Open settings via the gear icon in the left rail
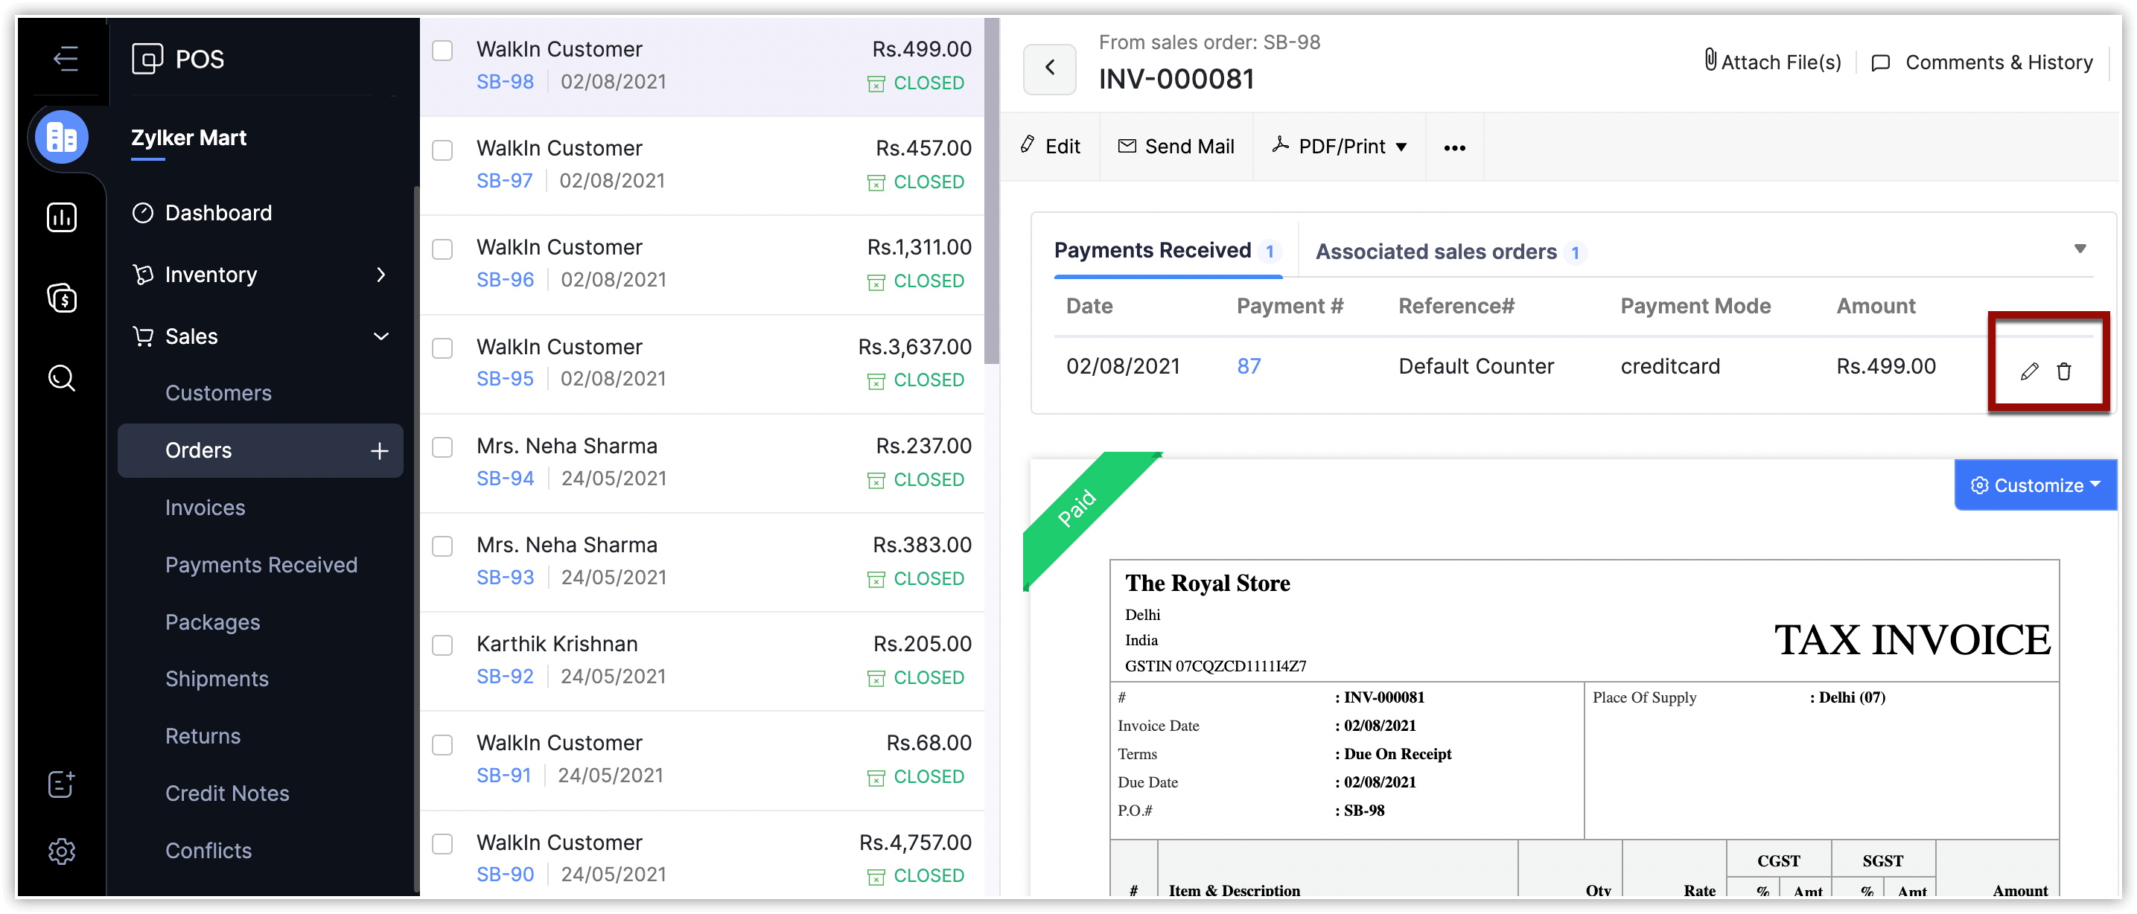The image size is (2137, 914). coord(63,850)
